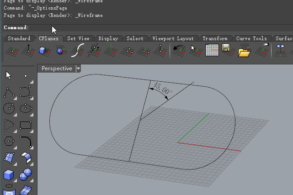This screenshot has width=293, height=195.
Task: Click CPlane icon with small tag on top
Action: coord(261,50)
